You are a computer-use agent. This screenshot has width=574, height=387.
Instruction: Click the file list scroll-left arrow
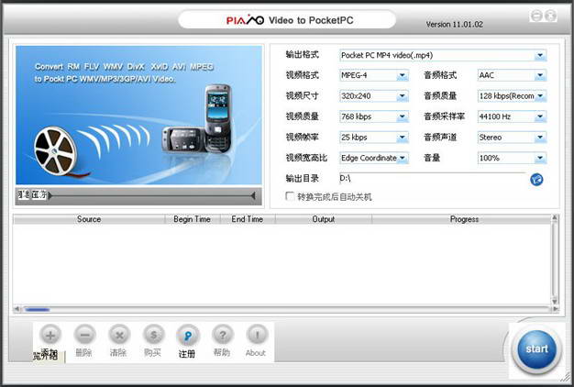tap(17, 309)
